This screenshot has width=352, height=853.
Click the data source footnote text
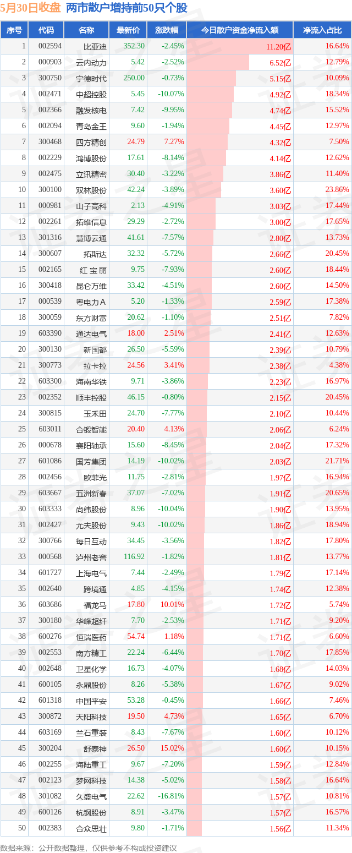[x=89, y=848]
